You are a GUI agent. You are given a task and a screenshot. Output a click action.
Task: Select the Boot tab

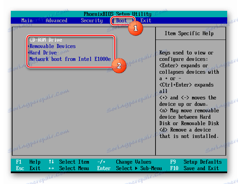[x=121, y=21]
